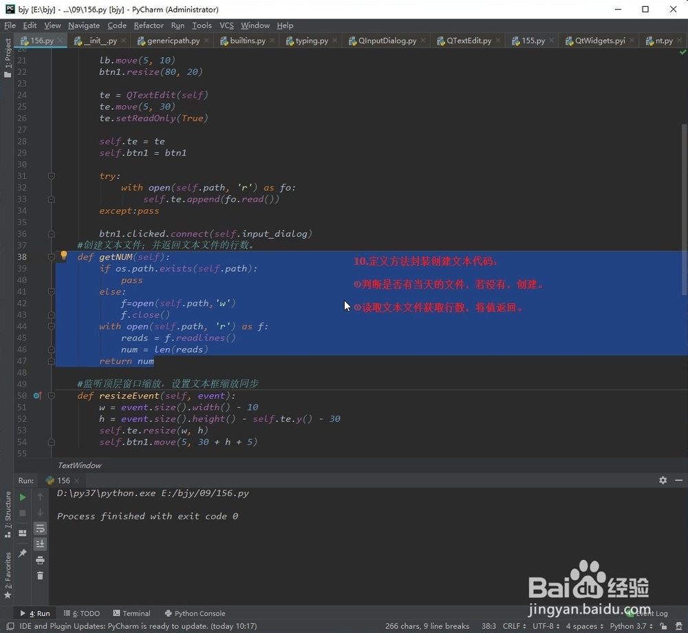Screen dimensions: 688x633
Task: Close the 156 run tab
Action: point(77,481)
